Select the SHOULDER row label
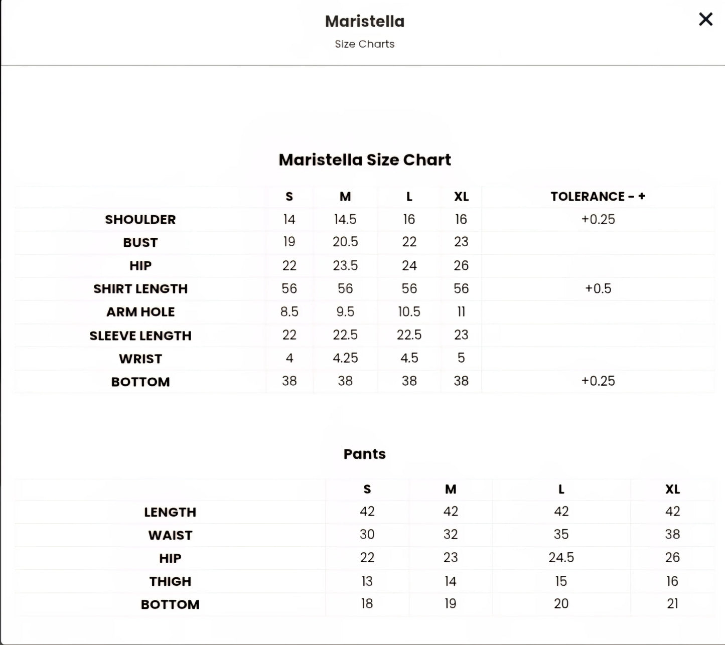The image size is (725, 645). coord(140,219)
